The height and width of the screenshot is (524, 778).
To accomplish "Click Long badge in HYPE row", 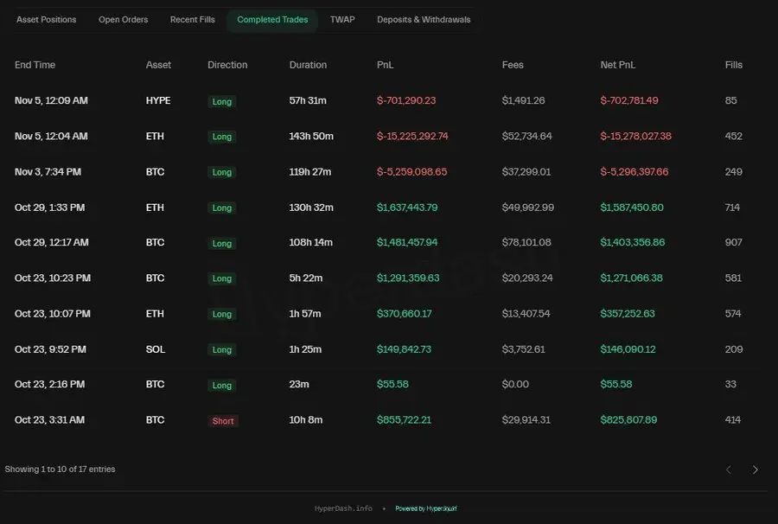I will 222,102.
